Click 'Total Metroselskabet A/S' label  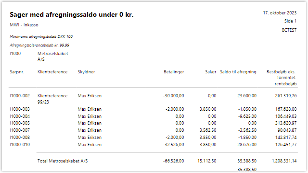pyautogui.click(x=63, y=161)
